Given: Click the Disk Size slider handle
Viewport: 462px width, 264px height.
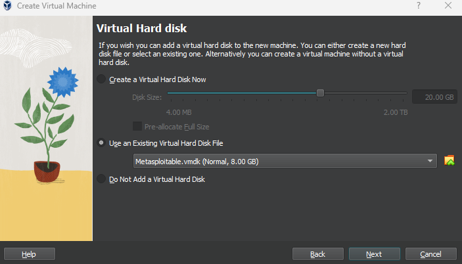Looking at the screenshot, I should click(320, 93).
